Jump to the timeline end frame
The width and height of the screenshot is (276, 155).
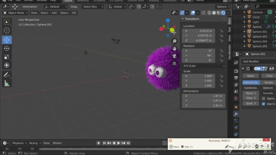(129, 143)
